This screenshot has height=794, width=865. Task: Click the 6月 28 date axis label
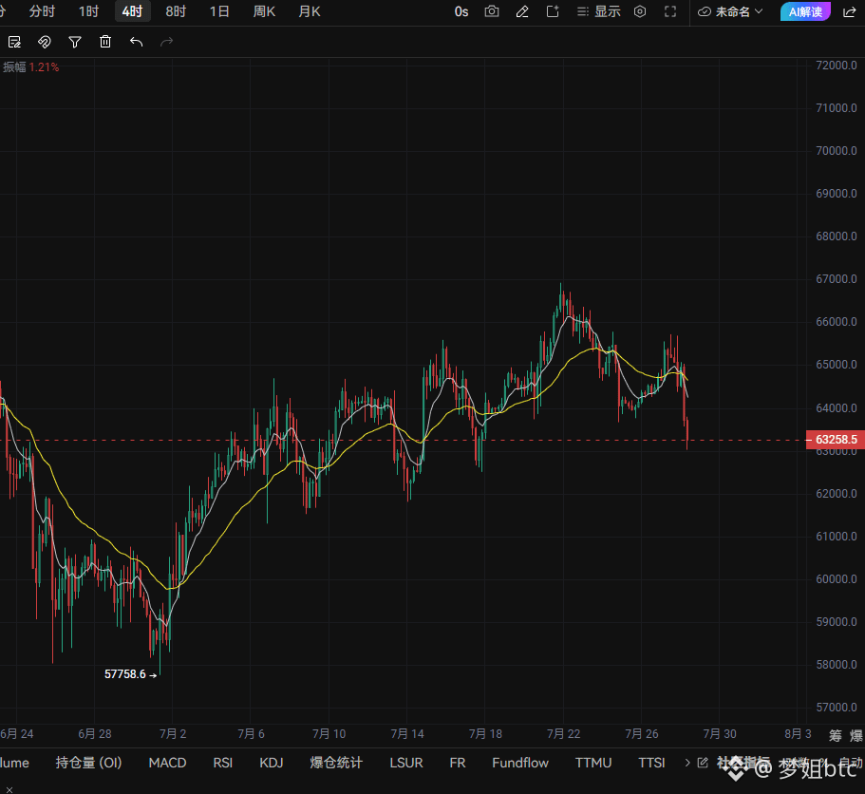click(94, 734)
